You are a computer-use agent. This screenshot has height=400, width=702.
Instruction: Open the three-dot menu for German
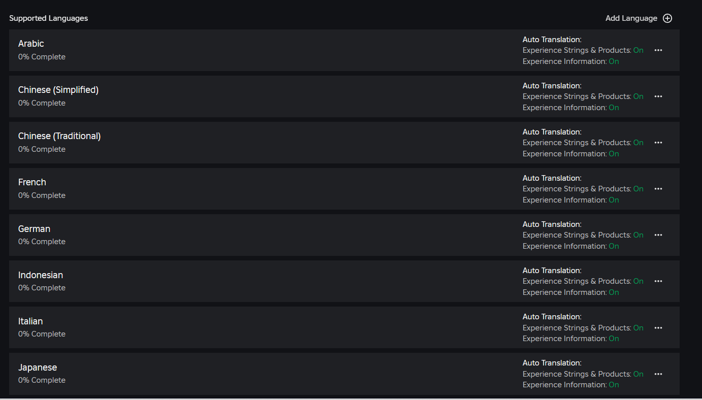coord(658,235)
